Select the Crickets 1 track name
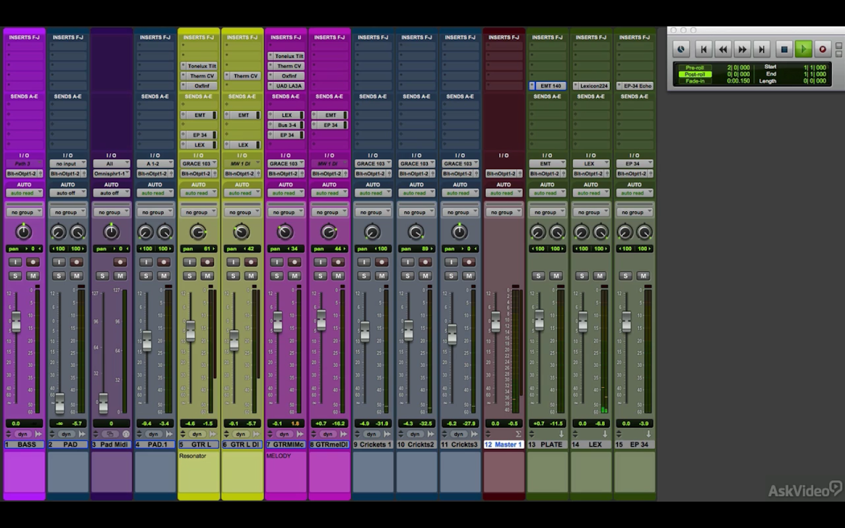This screenshot has width=845, height=528. 373,445
